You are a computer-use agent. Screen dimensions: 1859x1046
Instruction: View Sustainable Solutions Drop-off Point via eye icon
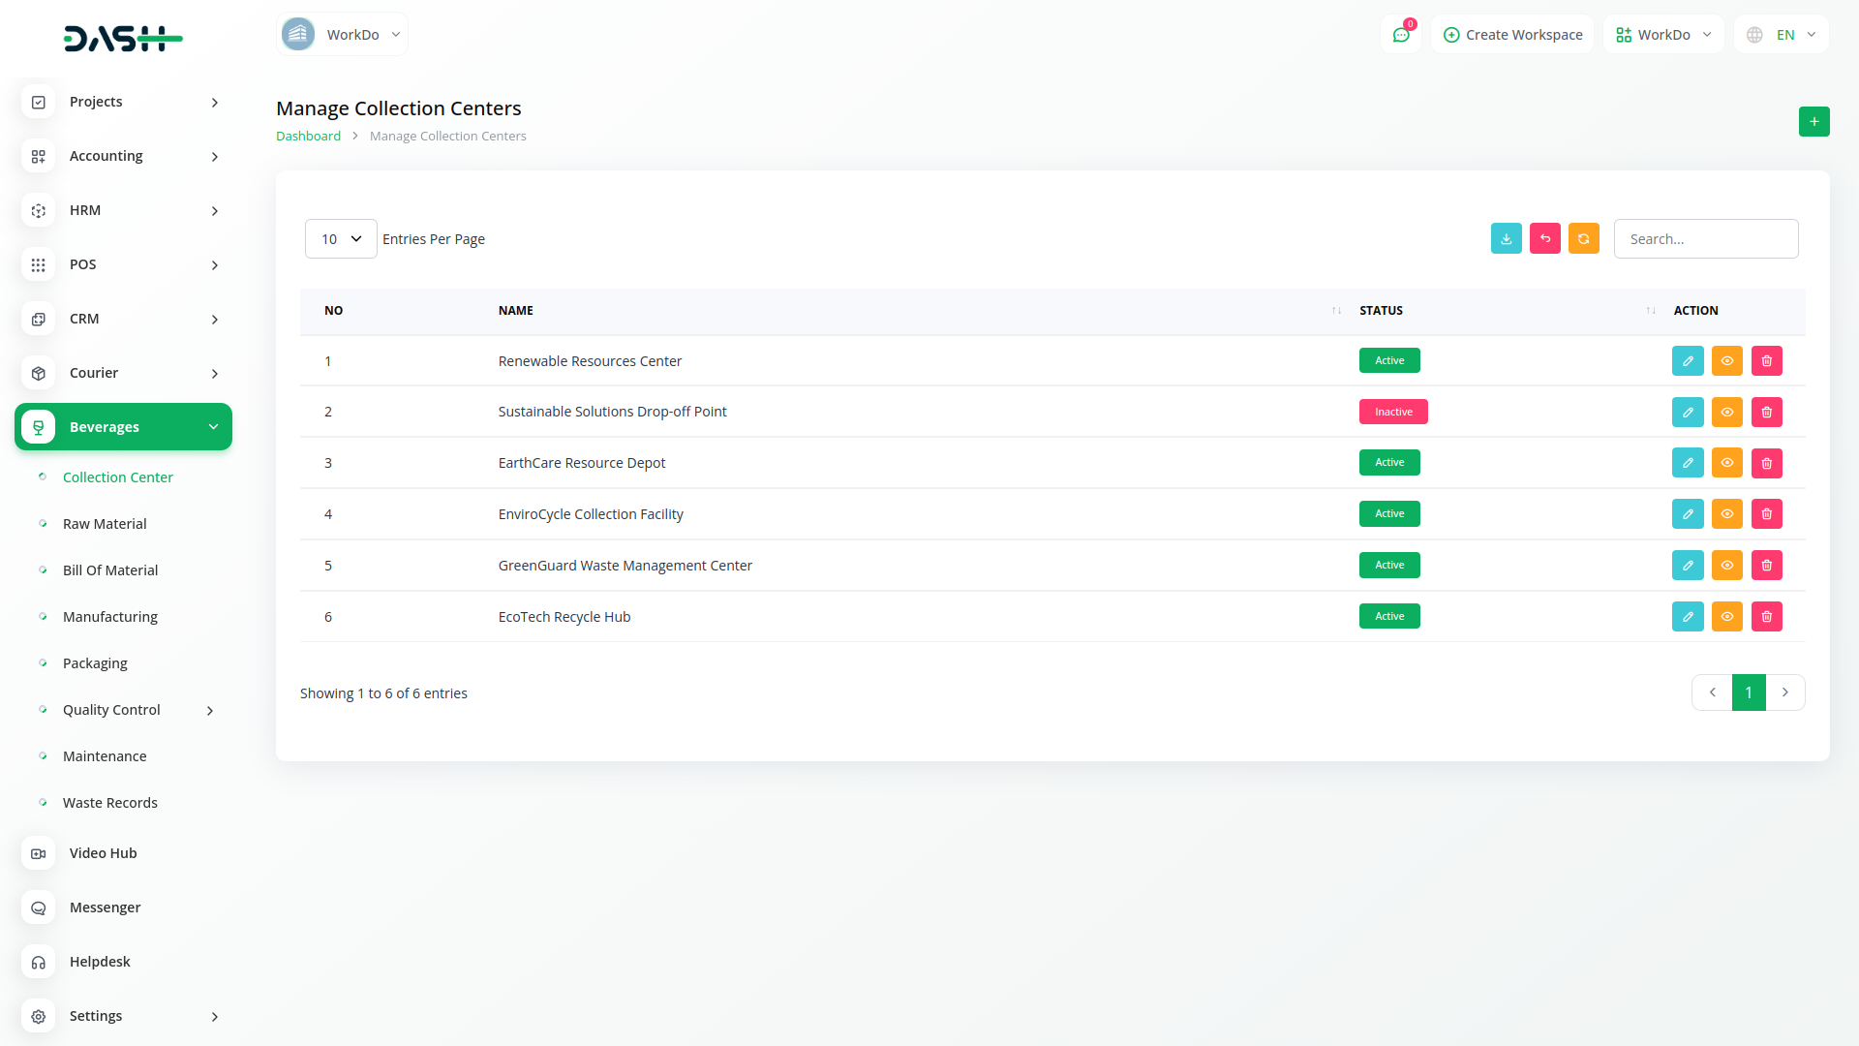pos(1726,412)
